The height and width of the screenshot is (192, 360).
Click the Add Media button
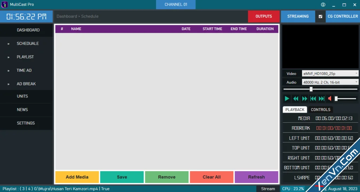point(77,177)
